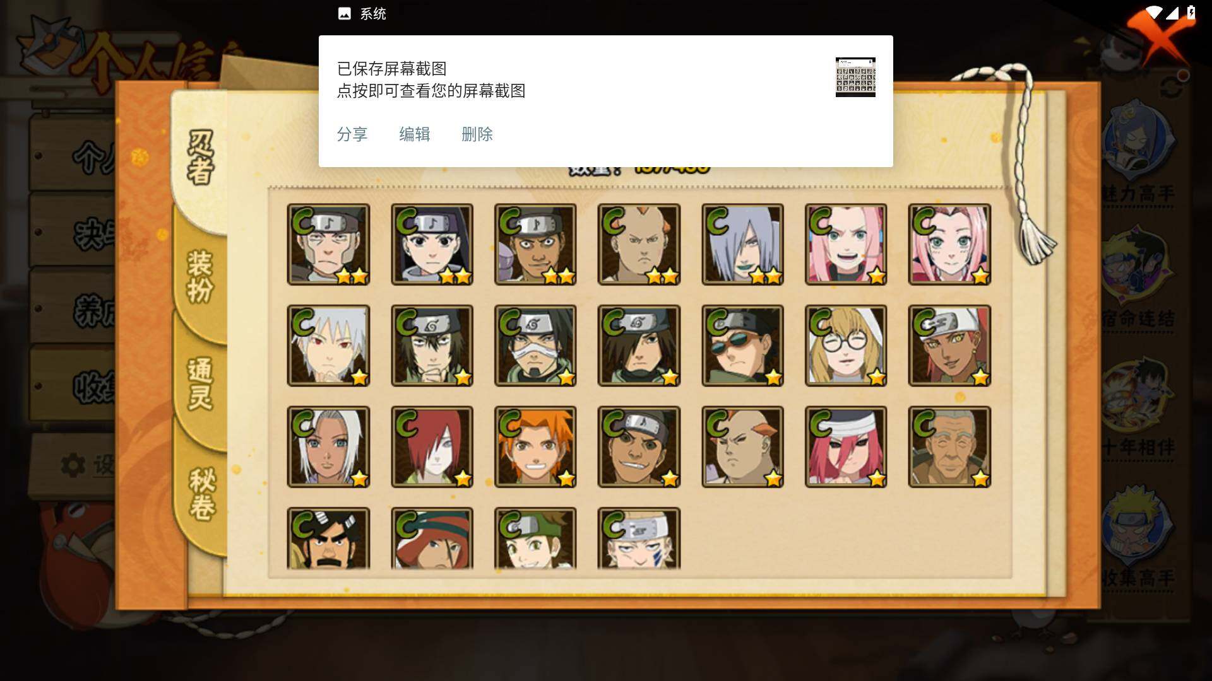1212x681 pixels.
Task: Tap the 系统 notification header image icon
Action: [x=344, y=14]
